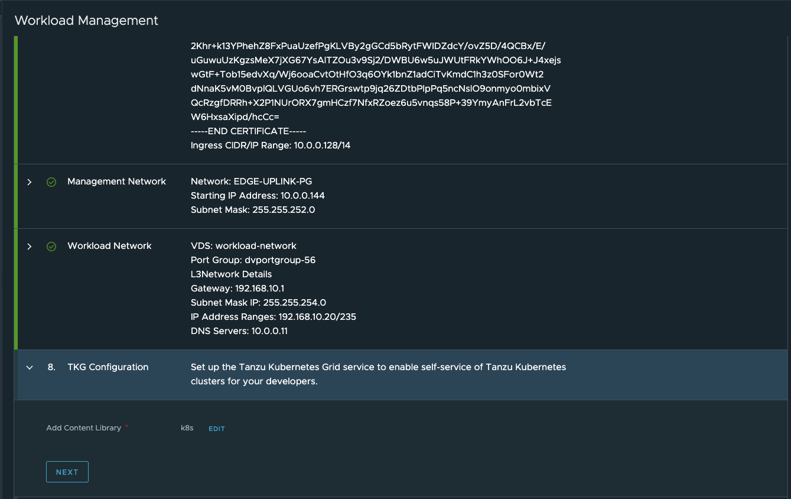This screenshot has height=499, width=791.
Task: Expand the Workload Network section chevron
Action: 30,247
